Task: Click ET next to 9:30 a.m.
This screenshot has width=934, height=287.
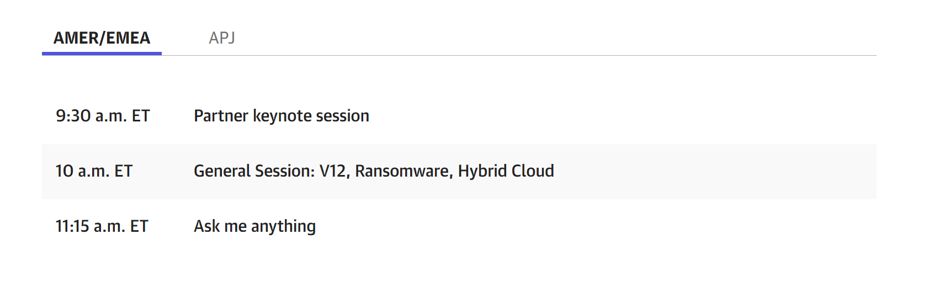Action: 141,116
